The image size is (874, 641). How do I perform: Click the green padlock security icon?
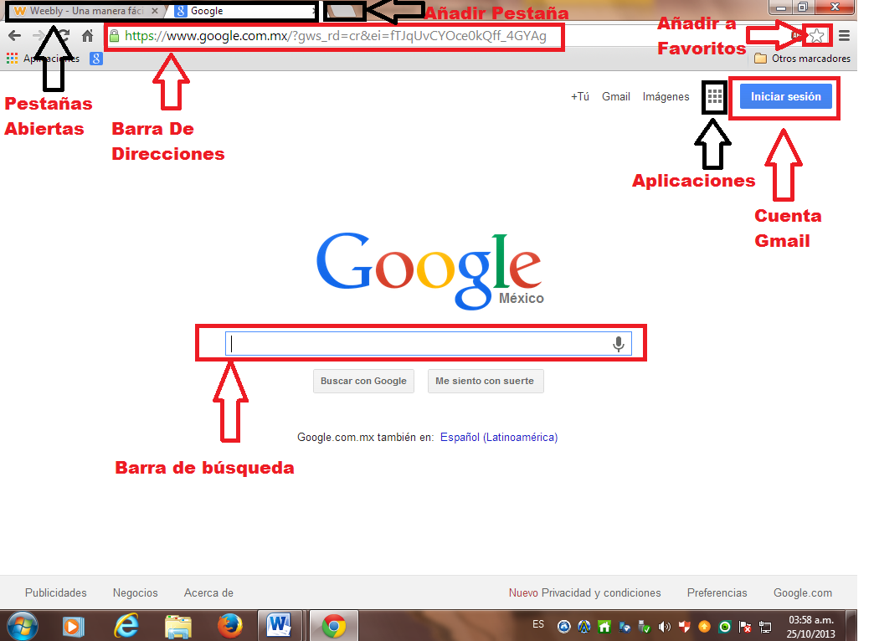click(114, 36)
